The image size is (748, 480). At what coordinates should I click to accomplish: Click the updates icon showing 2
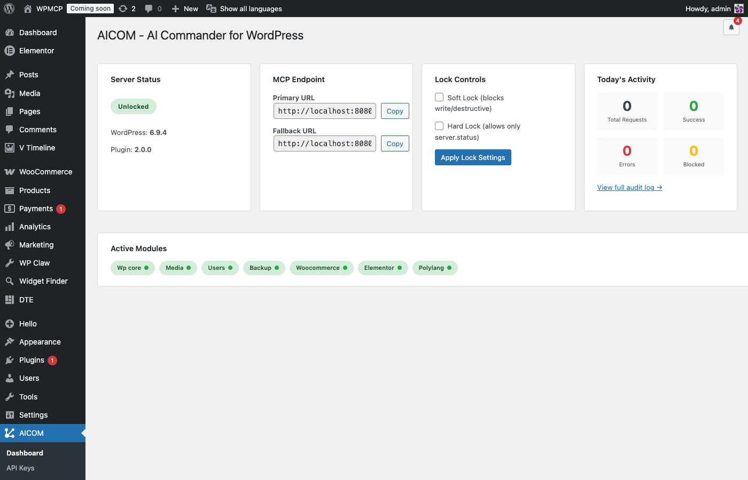(123, 9)
